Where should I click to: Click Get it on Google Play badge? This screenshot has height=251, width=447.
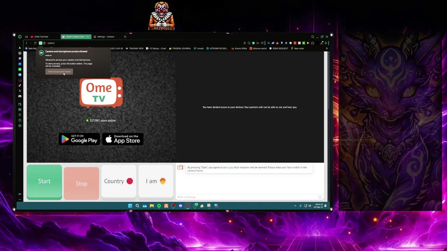[x=79, y=139]
